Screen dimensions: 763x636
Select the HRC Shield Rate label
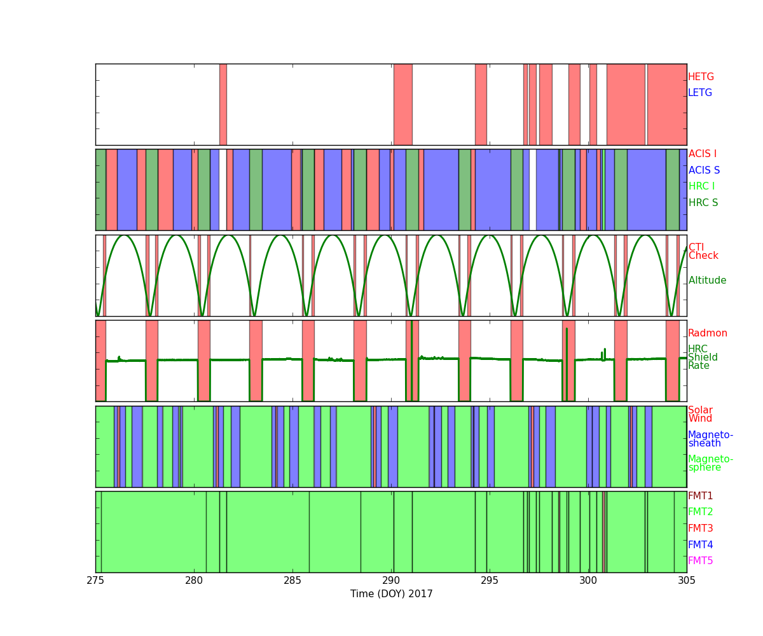click(x=702, y=357)
